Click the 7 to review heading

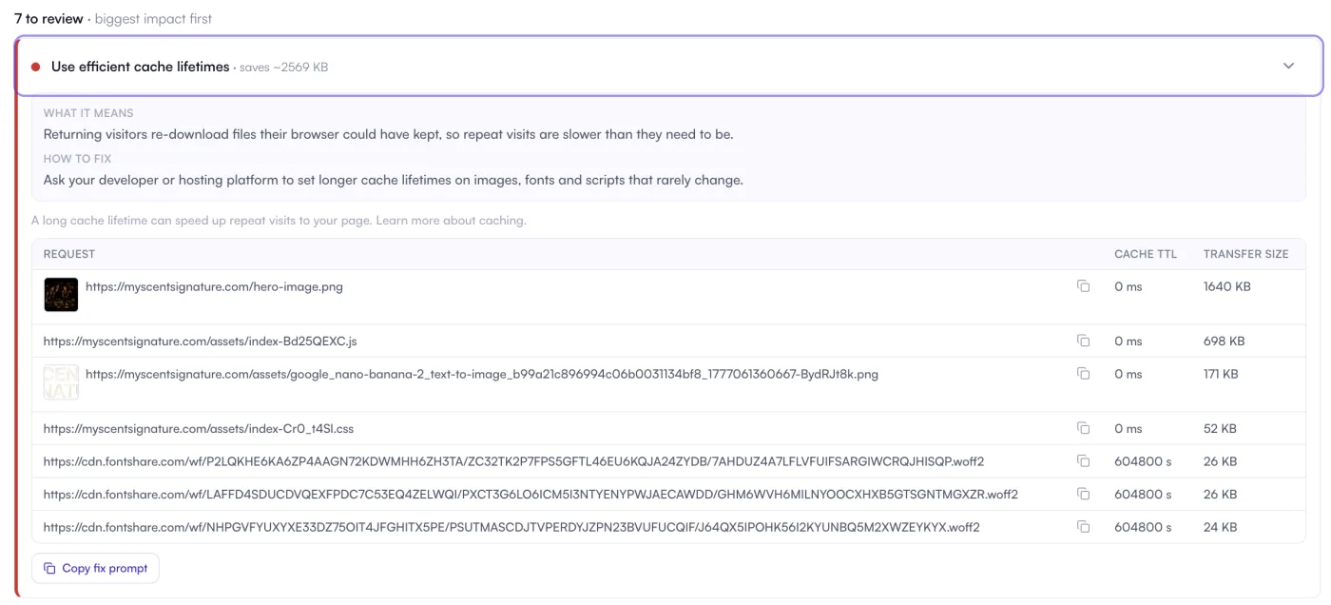point(48,18)
